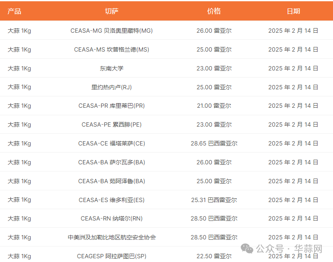Click the date in the 福塔莱萨(CE) row
This screenshot has height=262, width=333.
293,143
